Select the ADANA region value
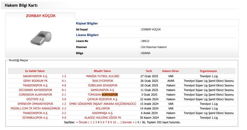247x130 pixels. coord(146,53)
